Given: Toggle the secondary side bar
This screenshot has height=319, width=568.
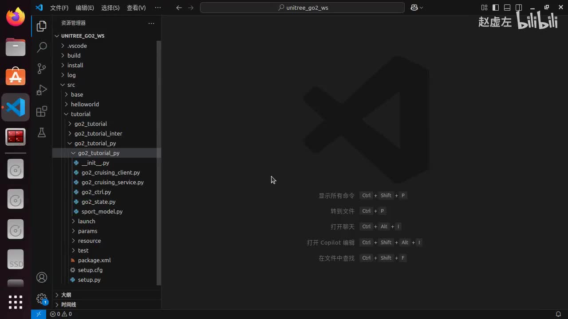Looking at the screenshot, I should [519, 8].
